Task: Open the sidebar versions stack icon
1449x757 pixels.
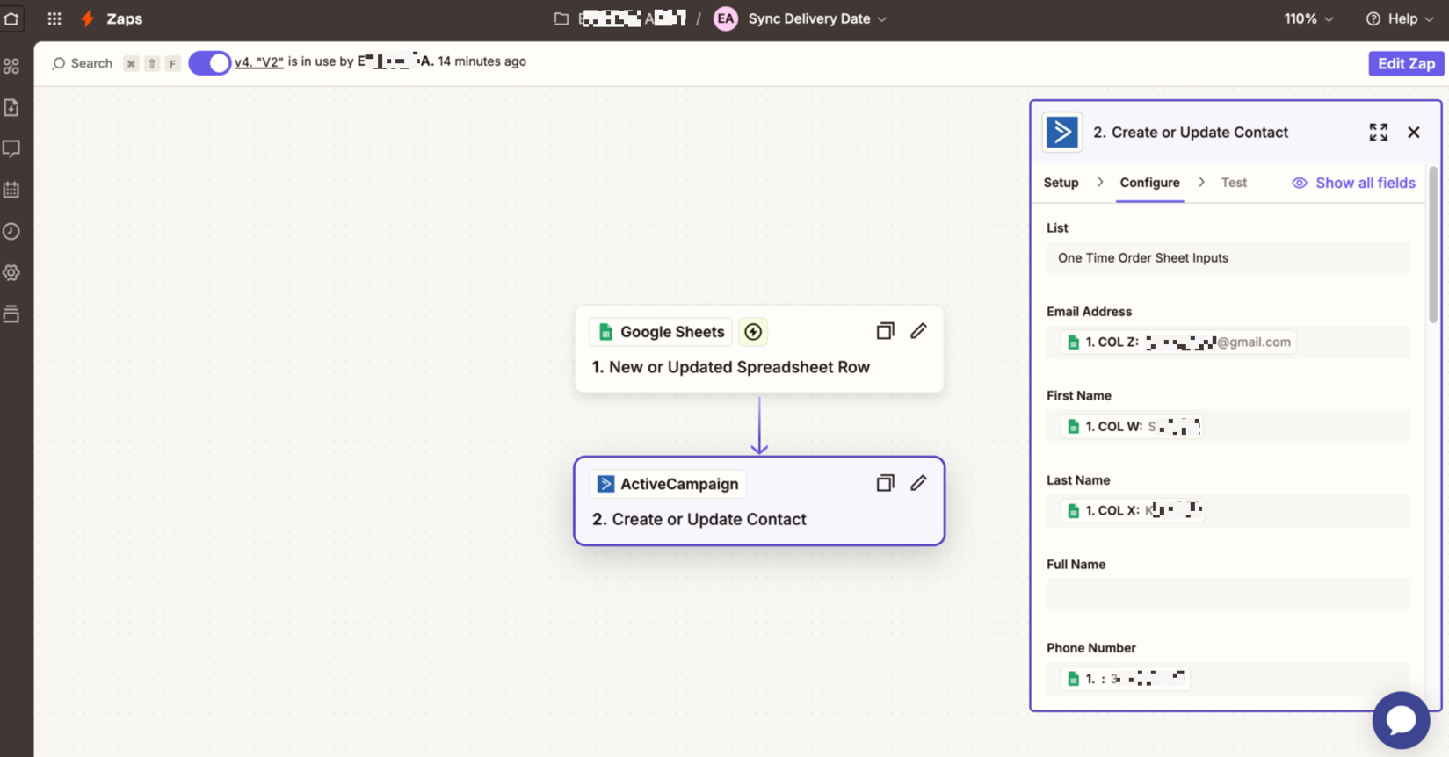Action: pos(11,314)
